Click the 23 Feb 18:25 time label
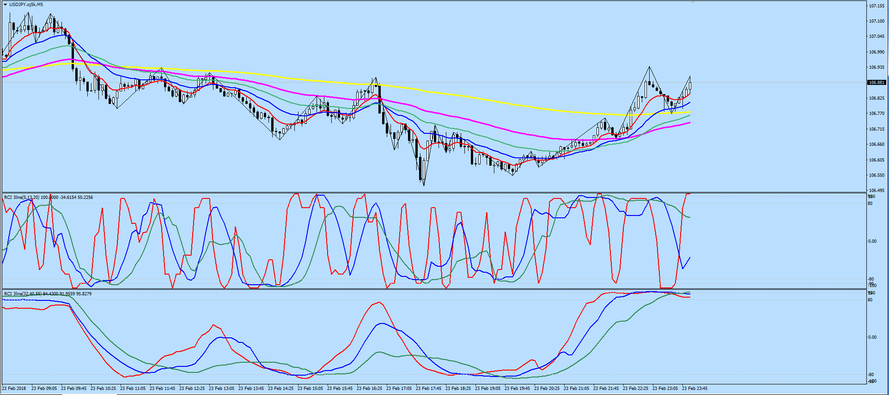The image size is (889, 395). tap(458, 389)
